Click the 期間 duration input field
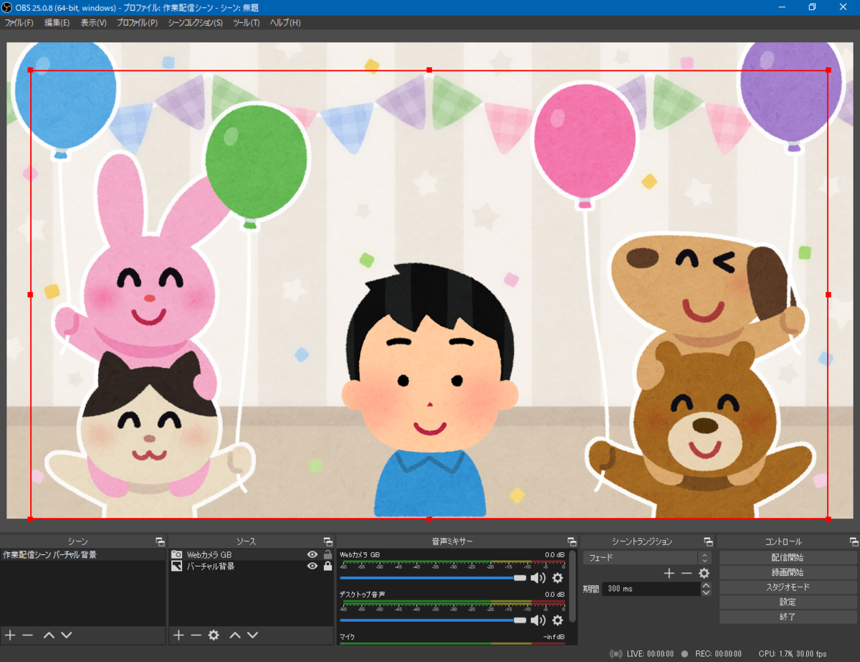The height and width of the screenshot is (662, 860). pos(650,589)
